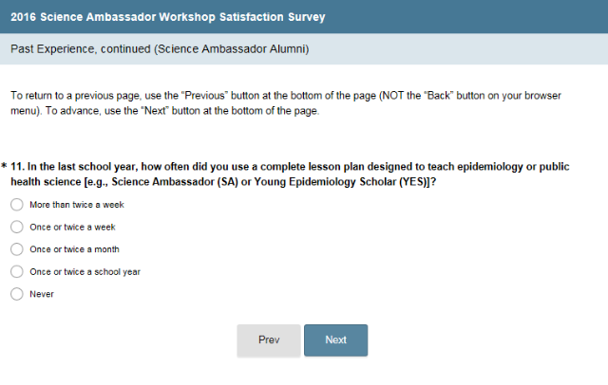The image size is (608, 385).
Task: Click the "More than twice a week" label text
Action: [77, 205]
